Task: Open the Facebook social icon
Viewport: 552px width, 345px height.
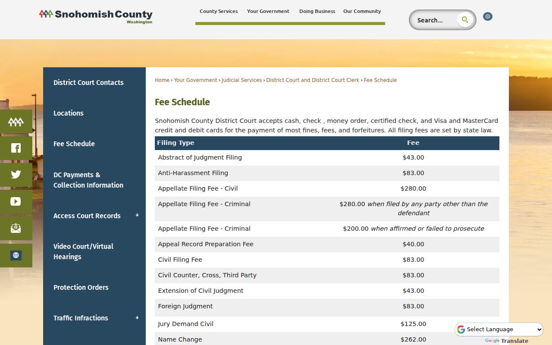Action: (16, 148)
